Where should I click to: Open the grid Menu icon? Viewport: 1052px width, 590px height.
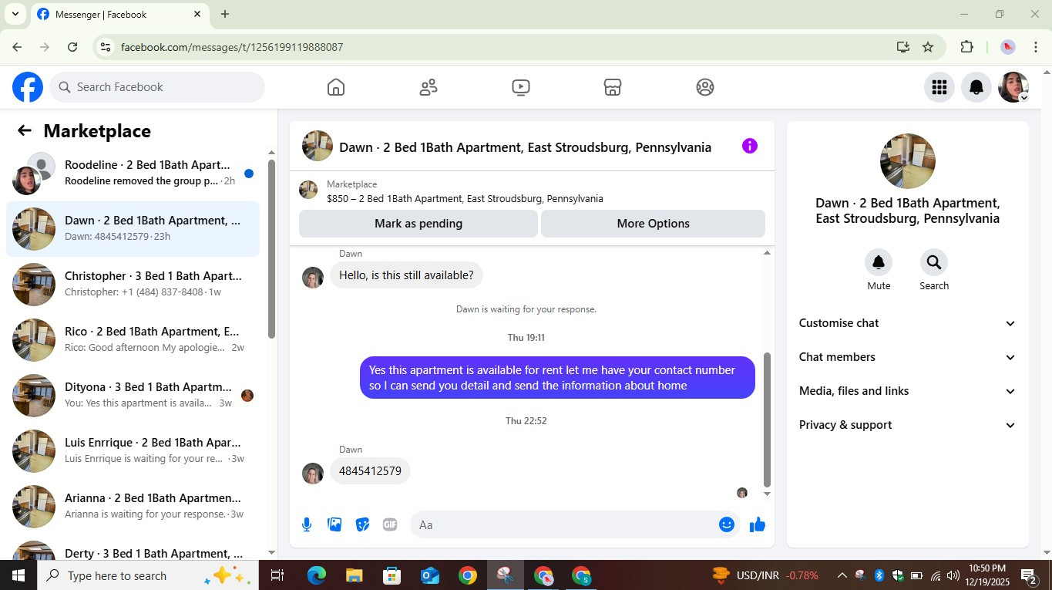tap(939, 87)
